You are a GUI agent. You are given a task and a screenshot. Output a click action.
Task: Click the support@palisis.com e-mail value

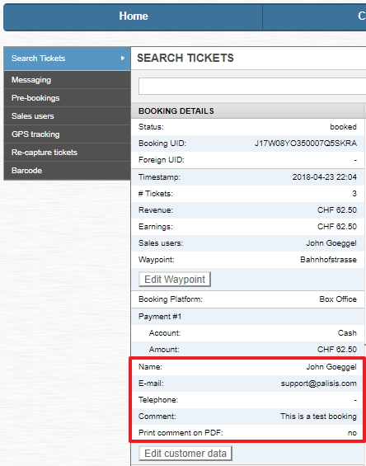(318, 384)
